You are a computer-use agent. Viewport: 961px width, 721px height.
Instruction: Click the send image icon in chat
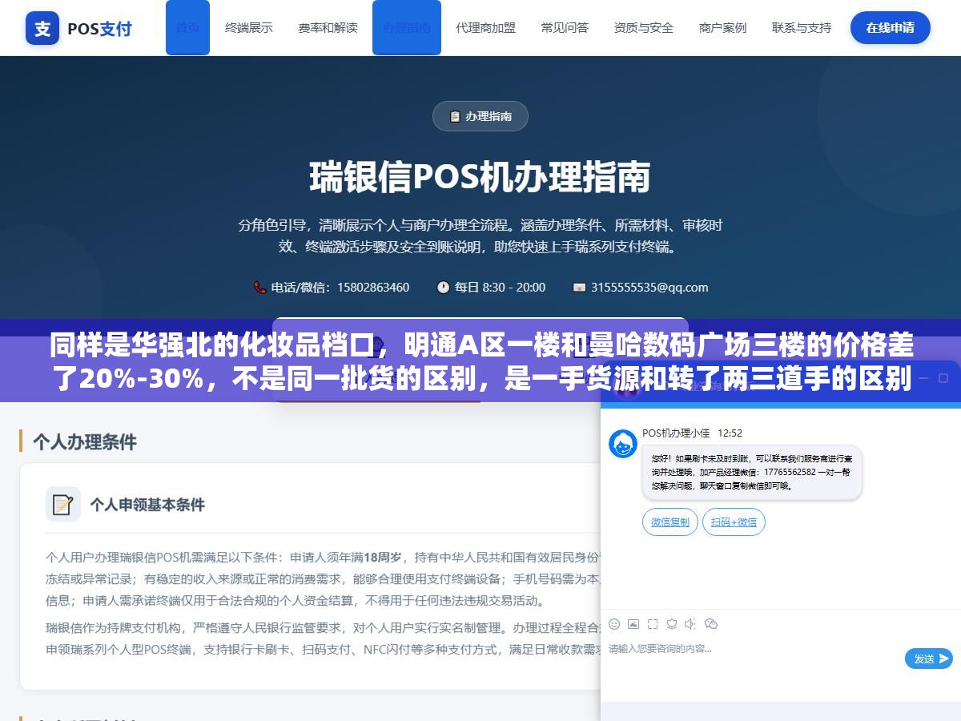(x=633, y=623)
